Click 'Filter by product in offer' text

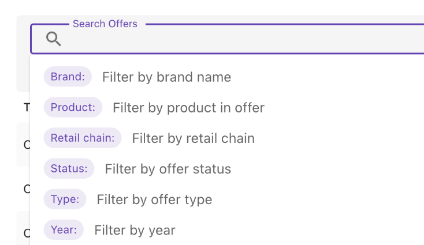188,108
